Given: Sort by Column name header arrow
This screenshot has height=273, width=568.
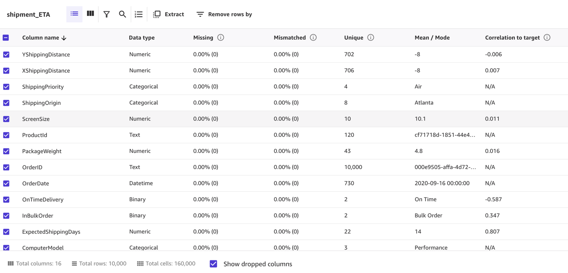Looking at the screenshot, I should pyautogui.click(x=64, y=38).
